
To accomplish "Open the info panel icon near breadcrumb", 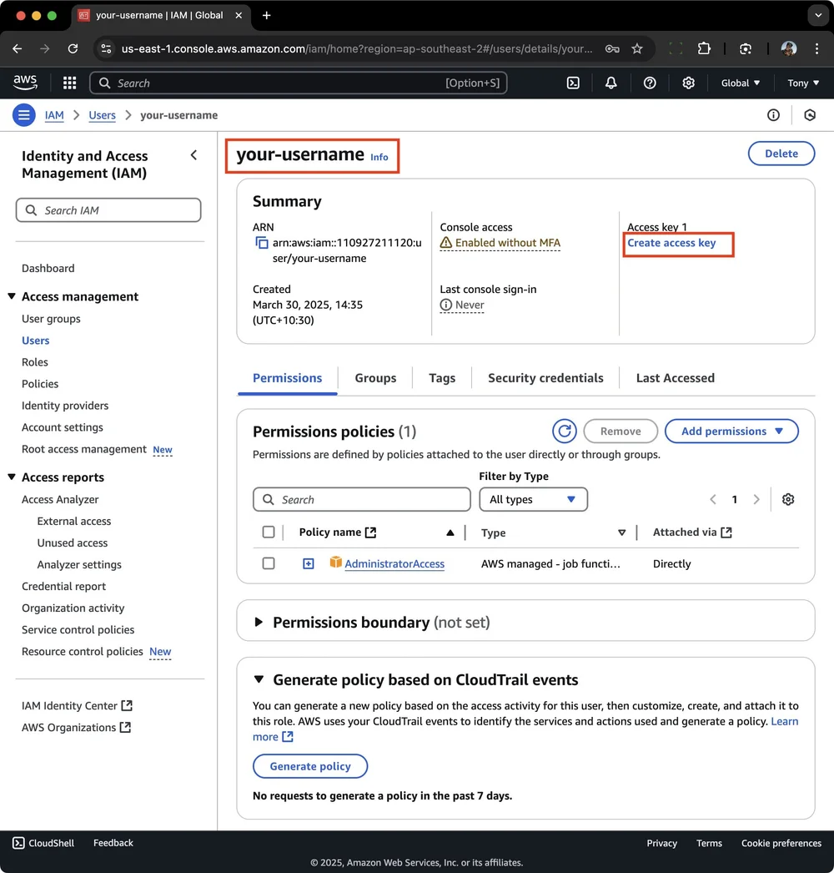I will [x=773, y=115].
